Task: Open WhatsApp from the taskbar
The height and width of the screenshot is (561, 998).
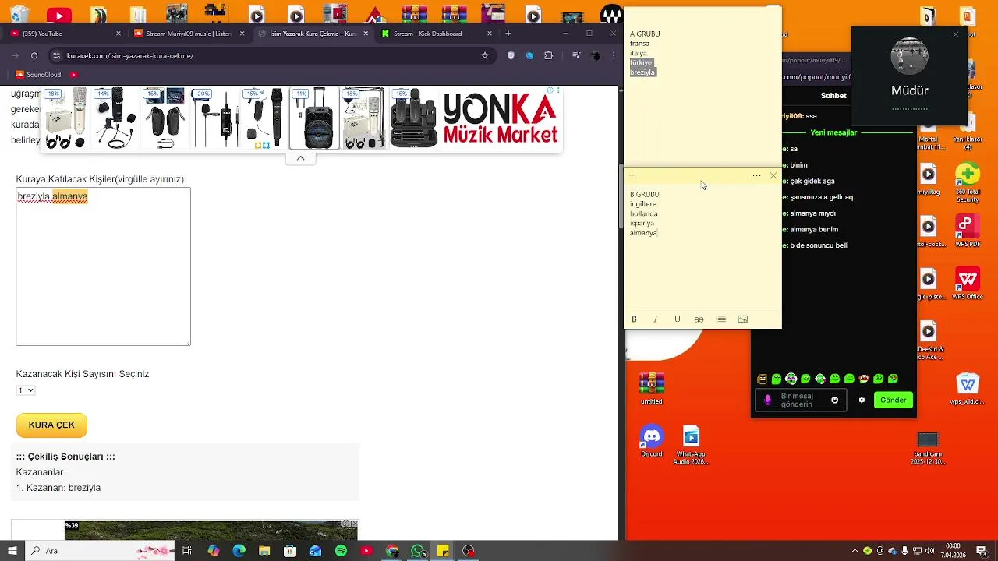Action: point(418,551)
